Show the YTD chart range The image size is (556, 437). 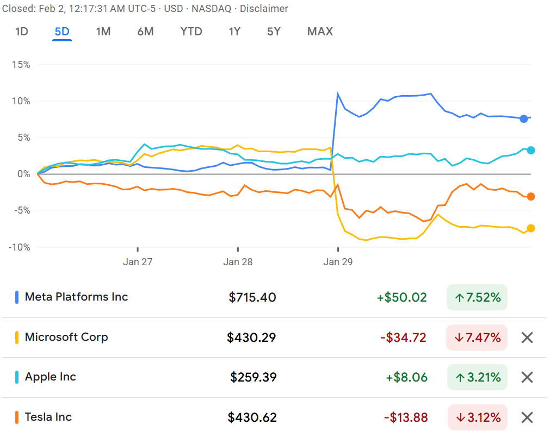pyautogui.click(x=191, y=32)
